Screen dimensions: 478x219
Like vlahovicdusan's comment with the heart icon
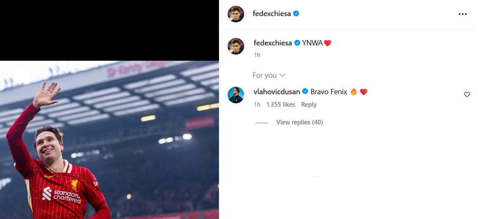tap(467, 95)
